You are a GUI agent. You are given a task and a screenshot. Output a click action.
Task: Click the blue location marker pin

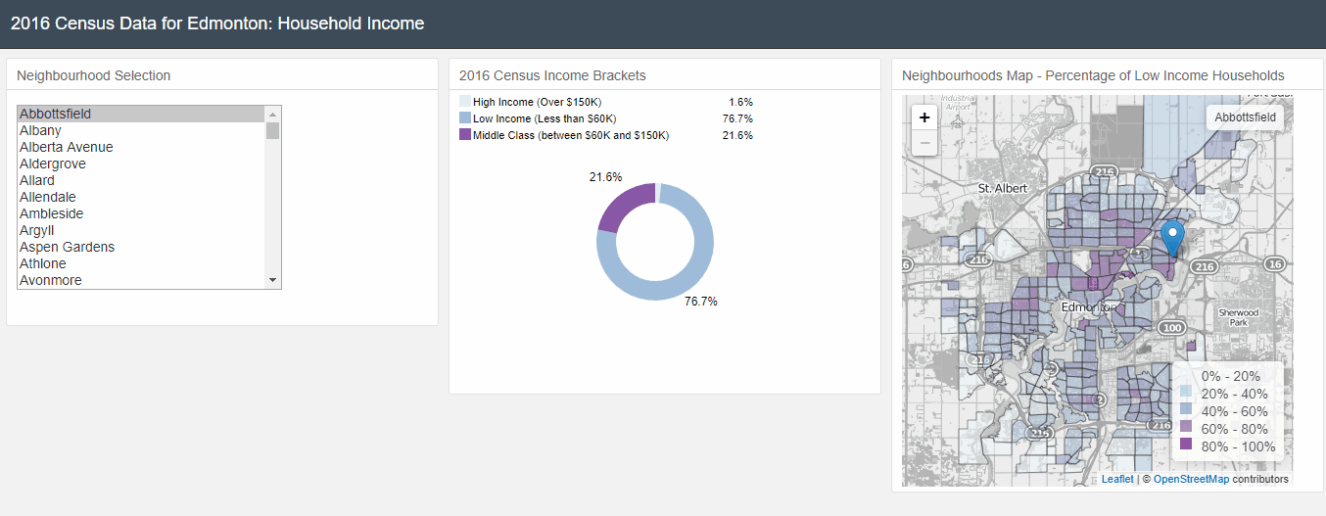[x=1172, y=238]
